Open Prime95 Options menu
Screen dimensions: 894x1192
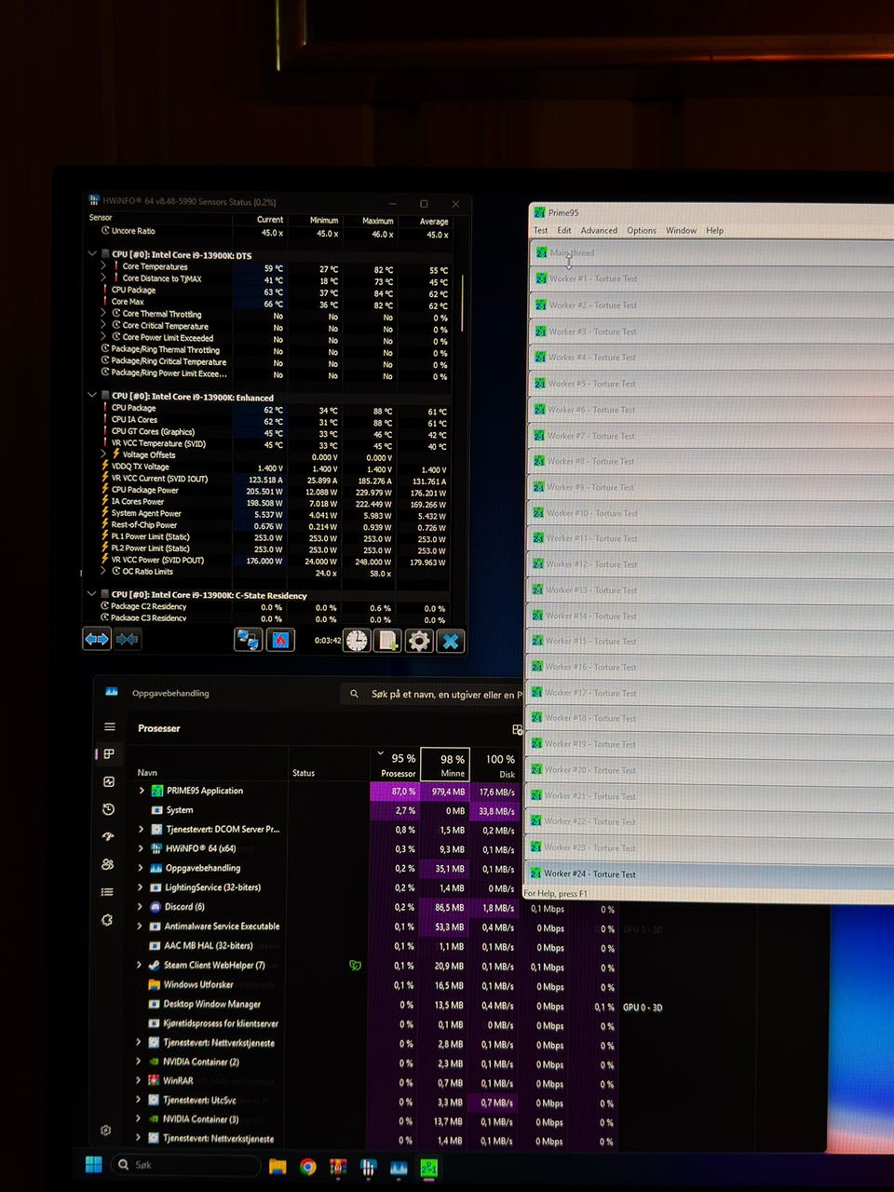(642, 230)
